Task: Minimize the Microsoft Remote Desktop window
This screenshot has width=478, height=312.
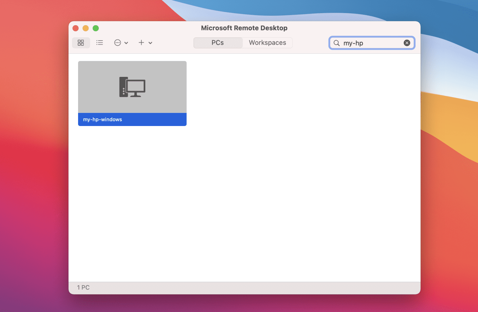Action: point(86,28)
